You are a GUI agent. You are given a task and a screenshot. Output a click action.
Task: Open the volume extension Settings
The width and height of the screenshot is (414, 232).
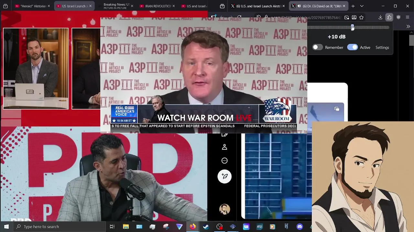point(382,47)
